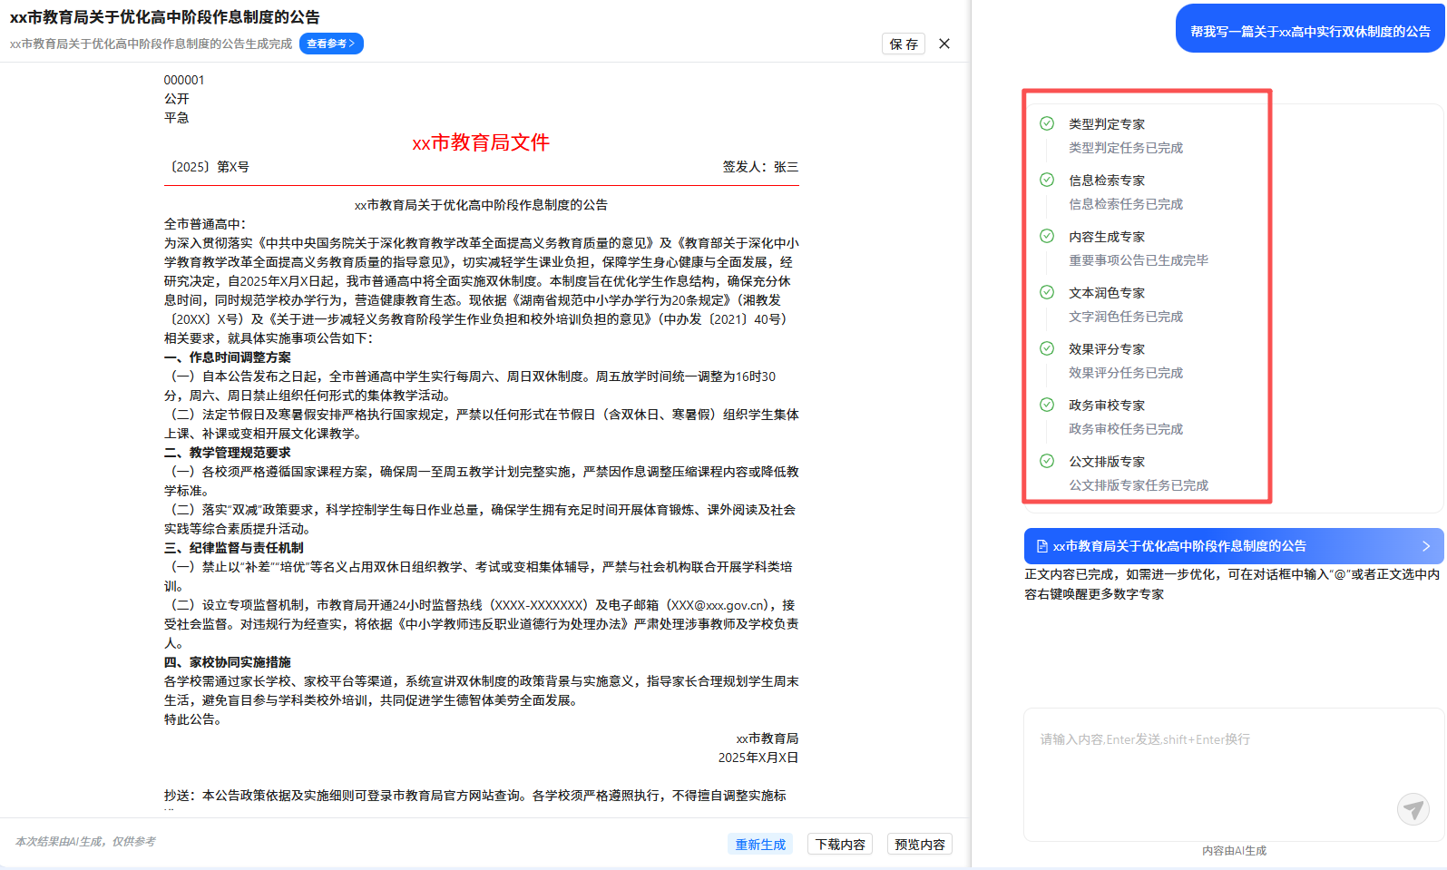
Task: Click the send message paper-plane icon
Action: click(1413, 808)
